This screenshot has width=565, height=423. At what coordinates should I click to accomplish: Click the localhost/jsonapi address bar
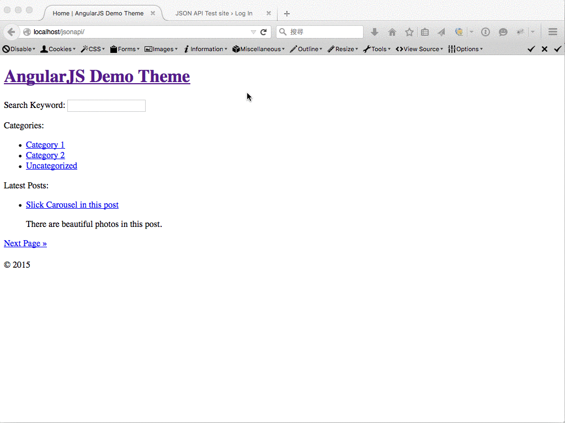click(141, 32)
